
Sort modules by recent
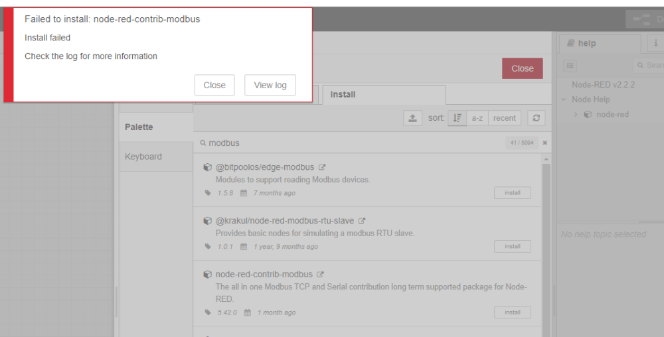click(505, 118)
